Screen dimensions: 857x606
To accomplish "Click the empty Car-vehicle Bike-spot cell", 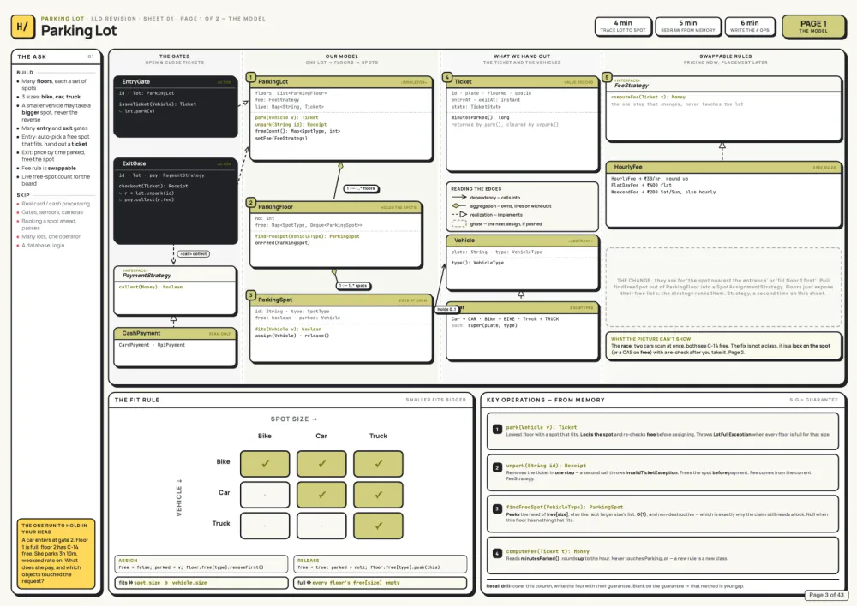I will [x=265, y=495].
